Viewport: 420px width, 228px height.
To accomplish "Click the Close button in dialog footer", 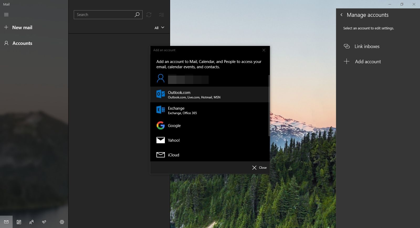I will [259, 168].
